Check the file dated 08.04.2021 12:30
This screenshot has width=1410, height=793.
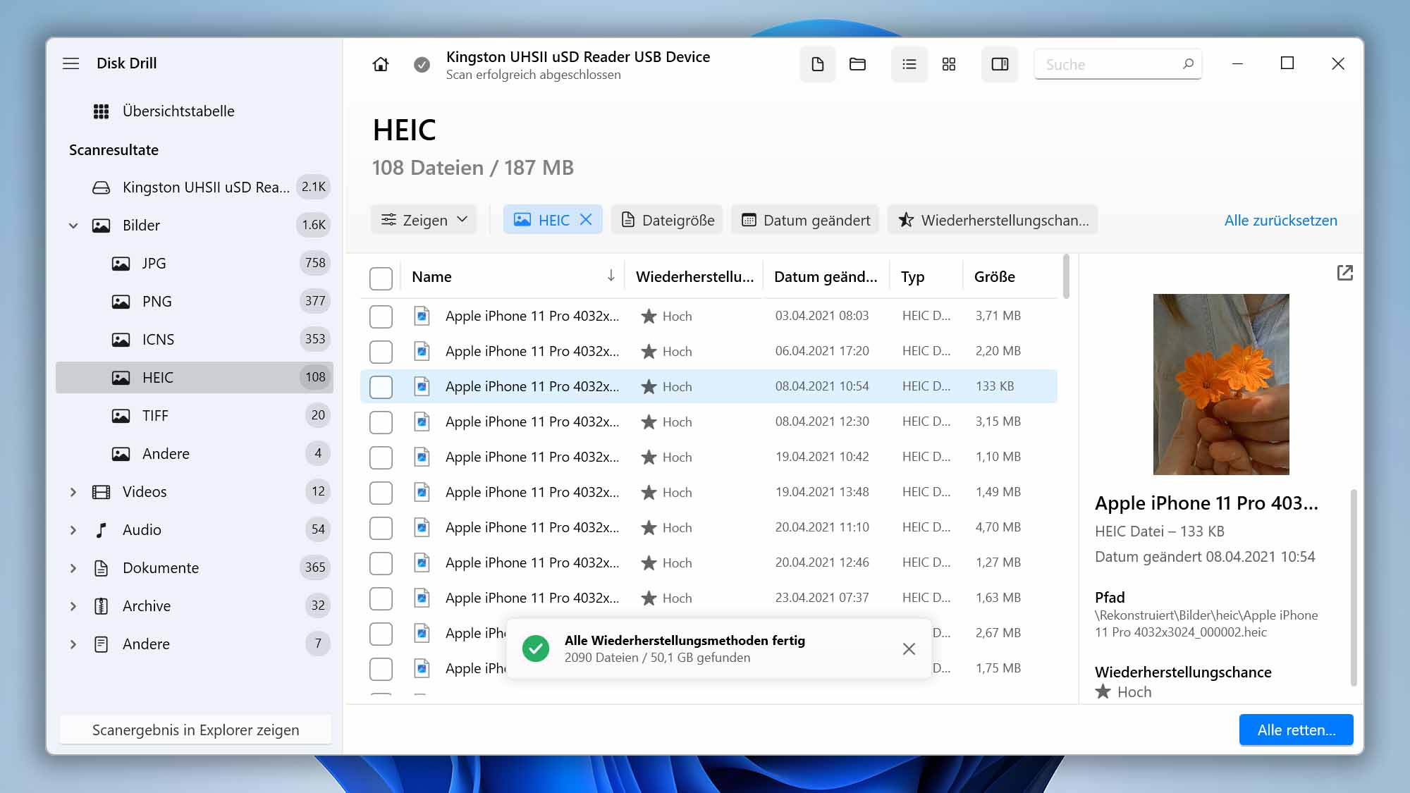point(381,422)
